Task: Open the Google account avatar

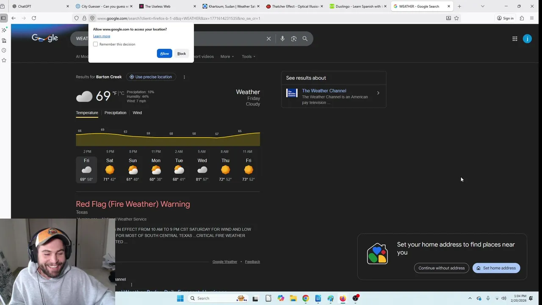Action: (x=527, y=39)
